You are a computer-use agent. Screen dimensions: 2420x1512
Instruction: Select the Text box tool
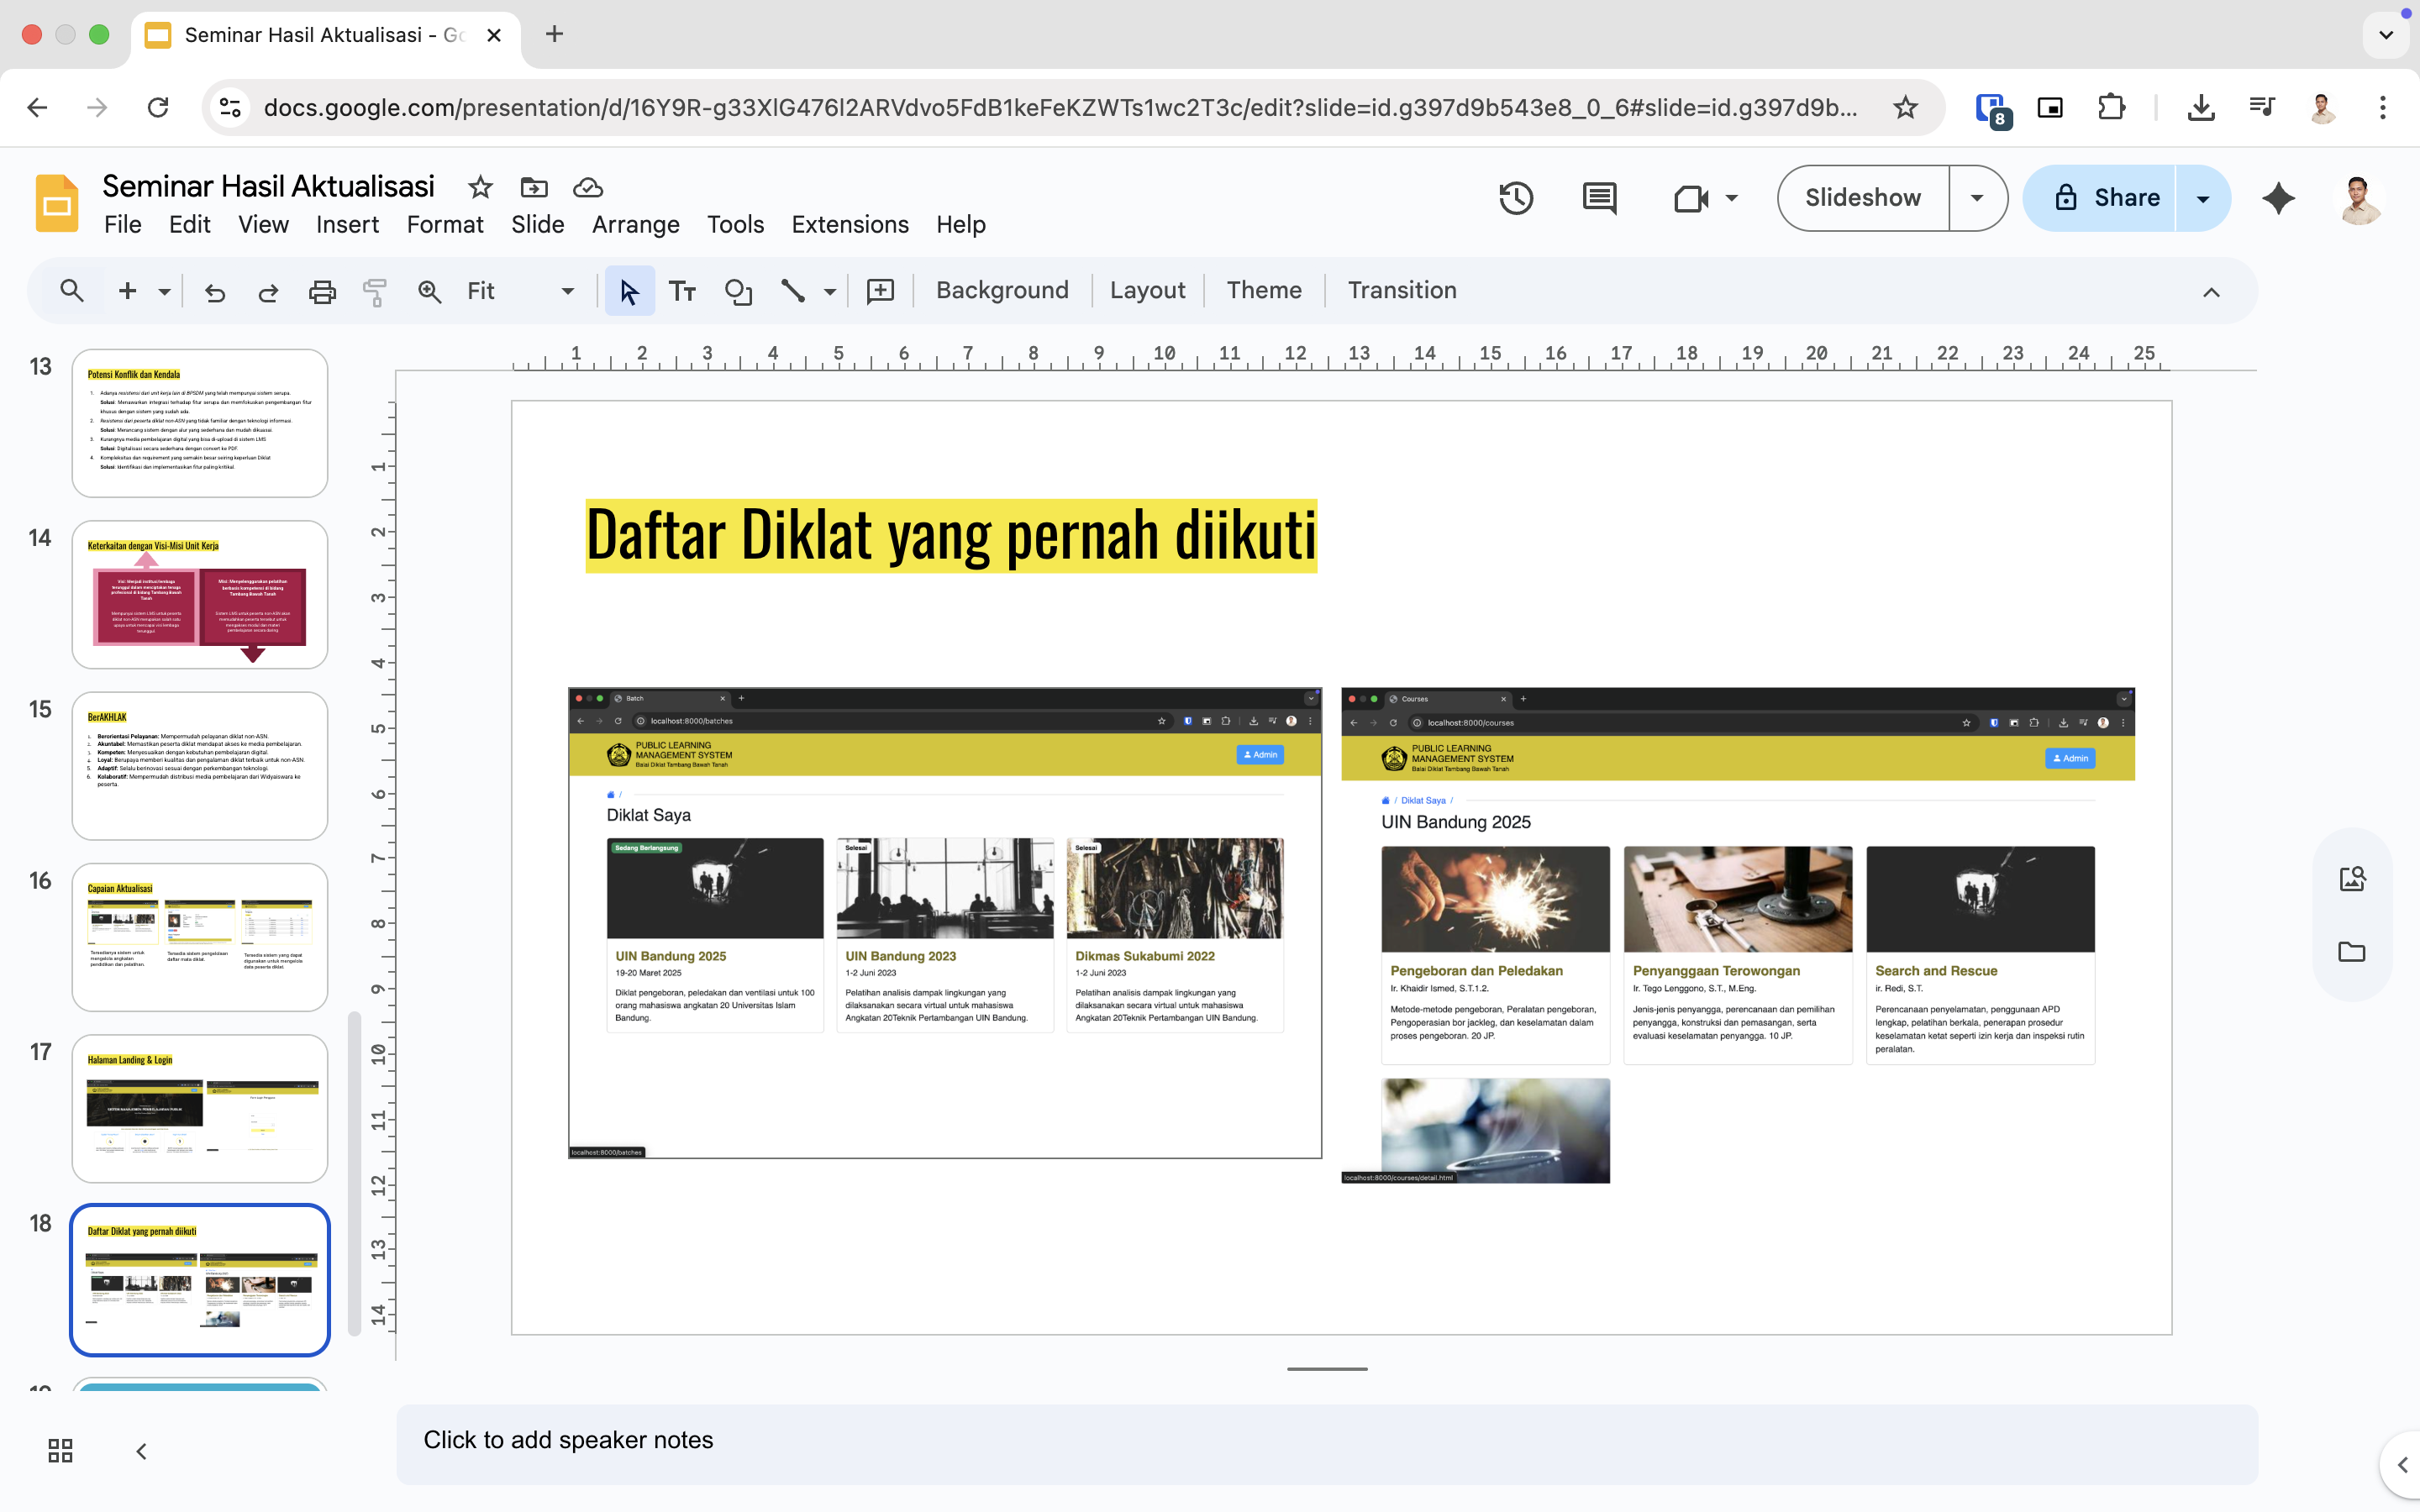point(682,291)
